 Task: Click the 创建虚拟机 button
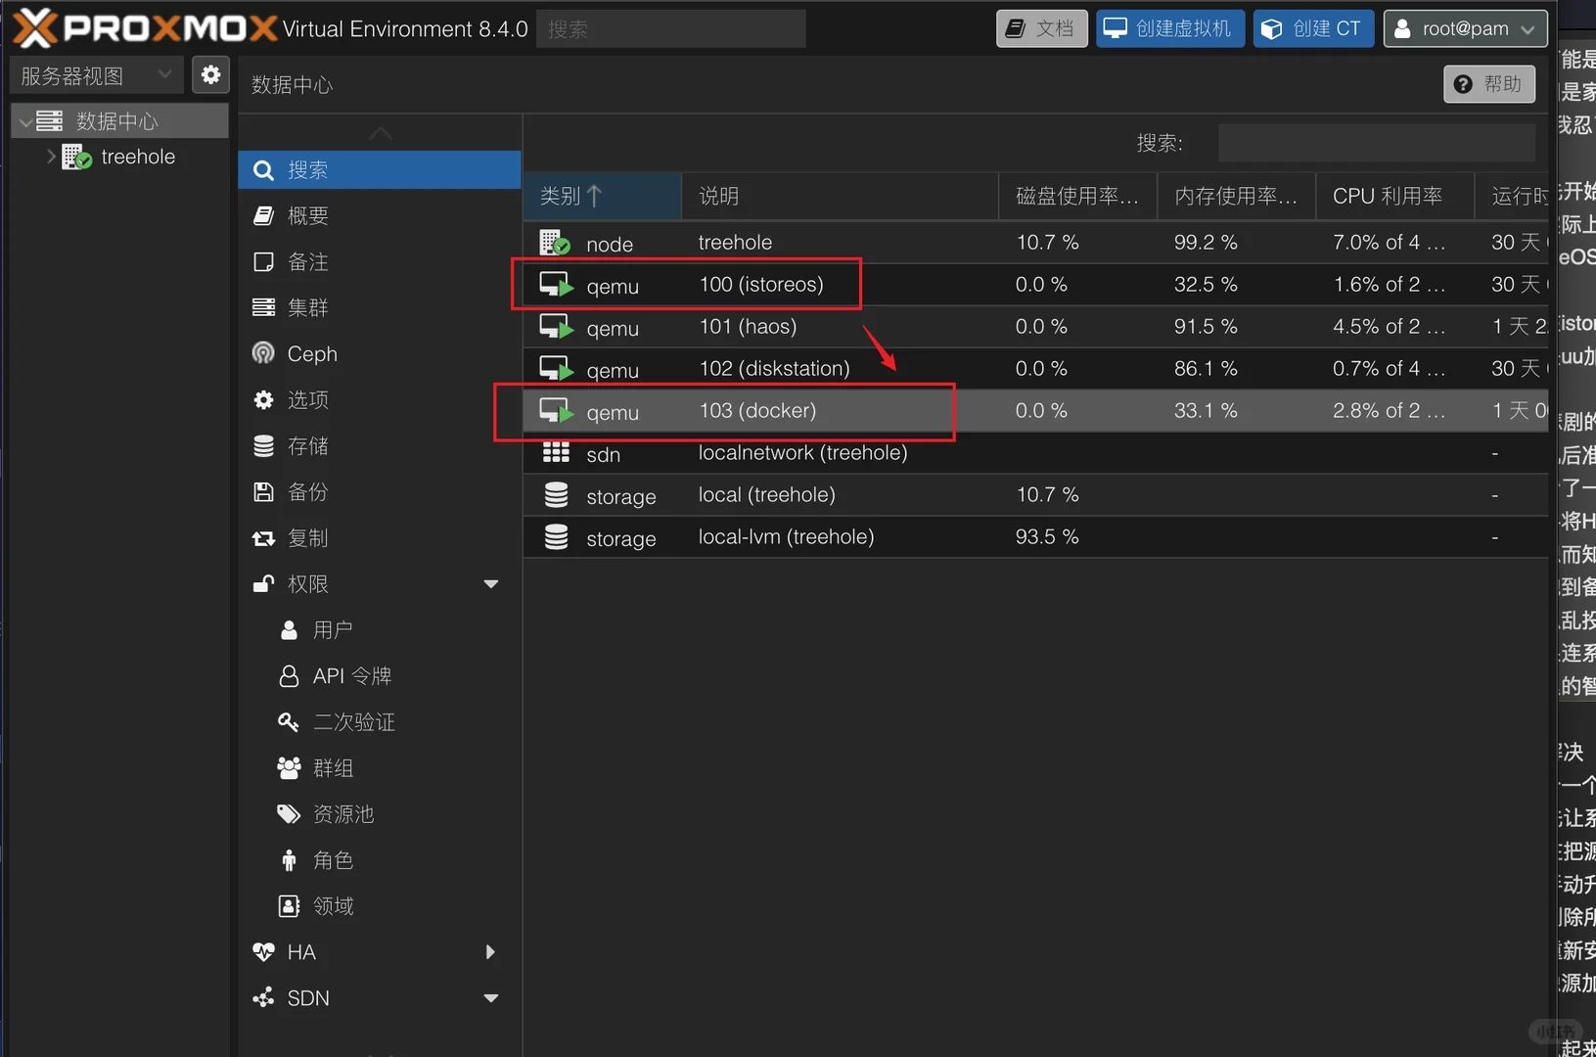1170,28
